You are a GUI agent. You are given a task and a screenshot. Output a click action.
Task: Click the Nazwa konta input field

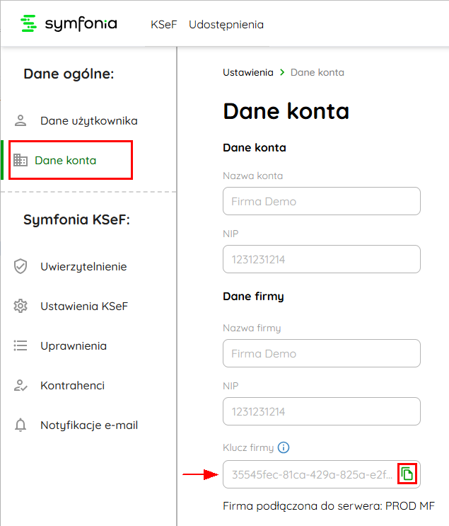point(322,201)
